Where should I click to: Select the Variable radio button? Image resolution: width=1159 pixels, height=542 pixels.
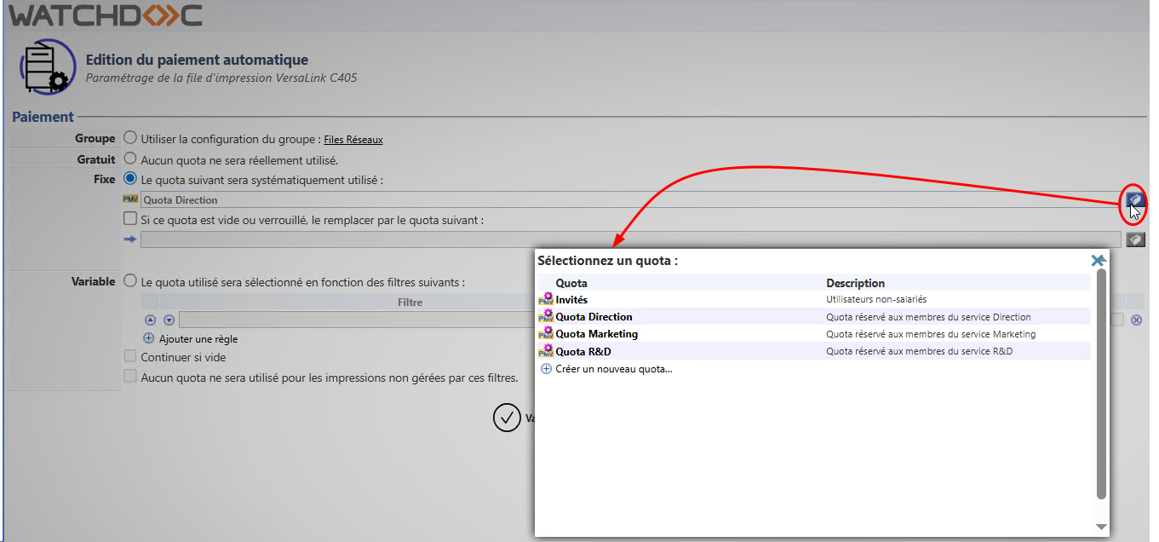[x=129, y=280]
